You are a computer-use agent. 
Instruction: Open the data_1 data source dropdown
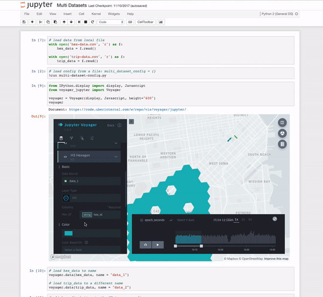pos(91,181)
